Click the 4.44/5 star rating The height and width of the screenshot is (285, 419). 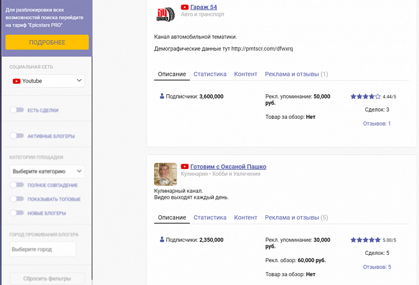[365, 96]
